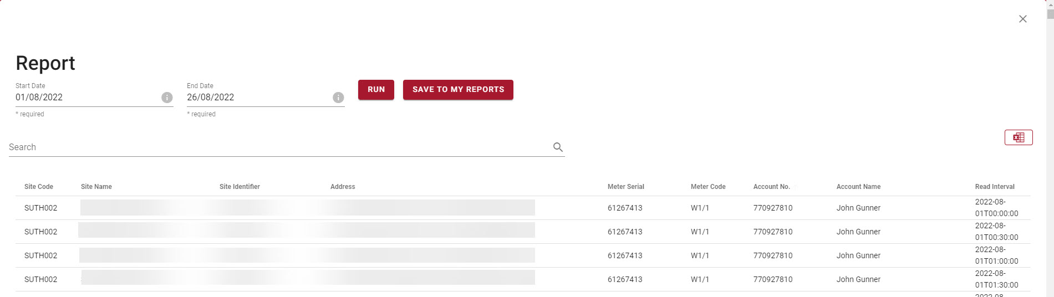Sort by Meter Code column

(708, 187)
